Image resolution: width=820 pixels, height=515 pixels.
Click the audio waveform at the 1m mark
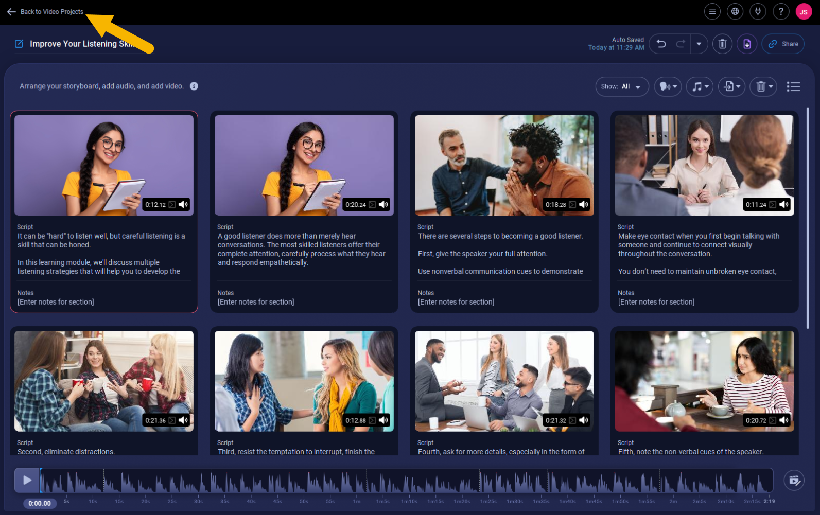tap(357, 481)
